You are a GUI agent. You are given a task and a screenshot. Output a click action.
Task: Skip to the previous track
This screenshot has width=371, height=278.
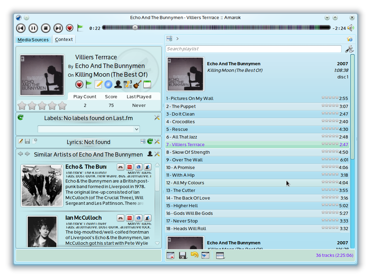point(21,28)
